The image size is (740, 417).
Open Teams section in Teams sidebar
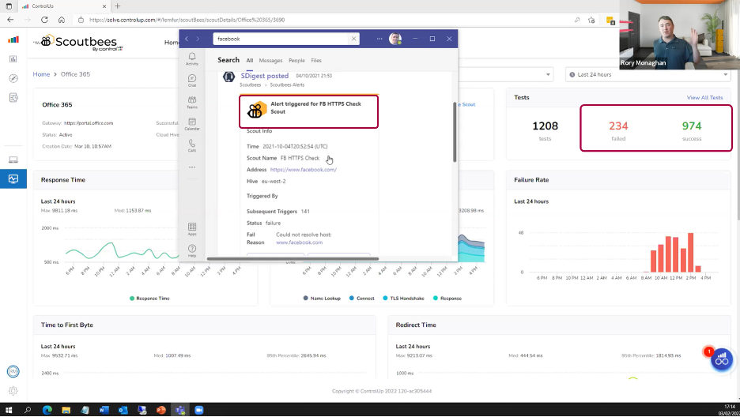(x=192, y=102)
